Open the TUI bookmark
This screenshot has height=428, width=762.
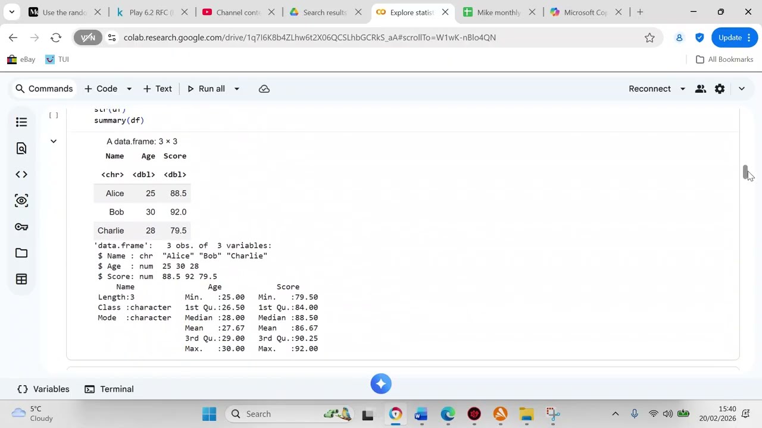point(57,59)
